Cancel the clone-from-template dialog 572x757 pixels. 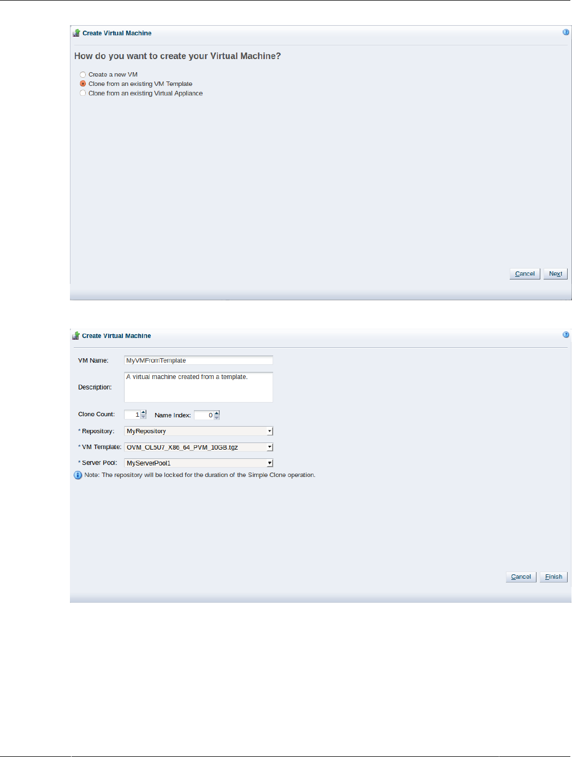pyautogui.click(x=521, y=577)
